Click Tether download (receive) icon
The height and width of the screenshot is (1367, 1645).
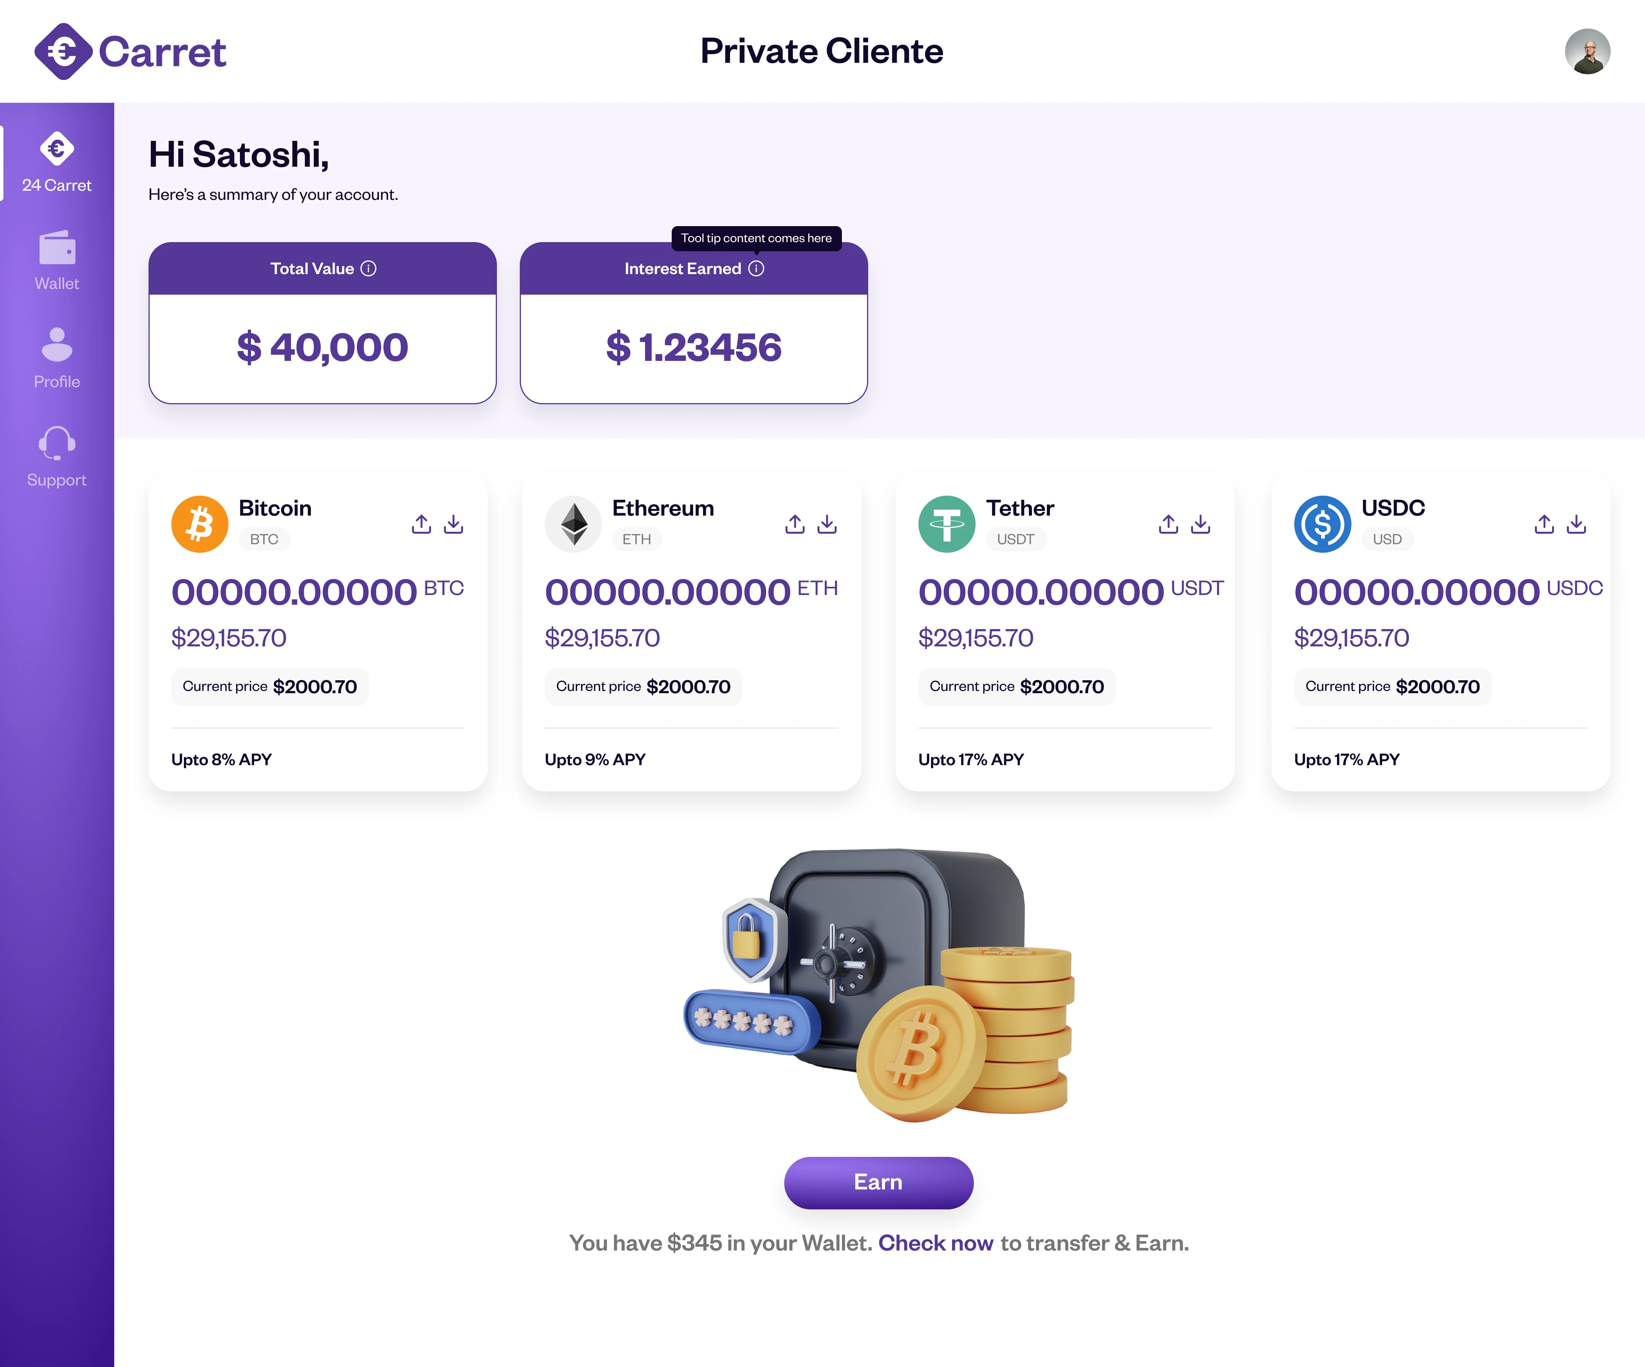(1201, 524)
